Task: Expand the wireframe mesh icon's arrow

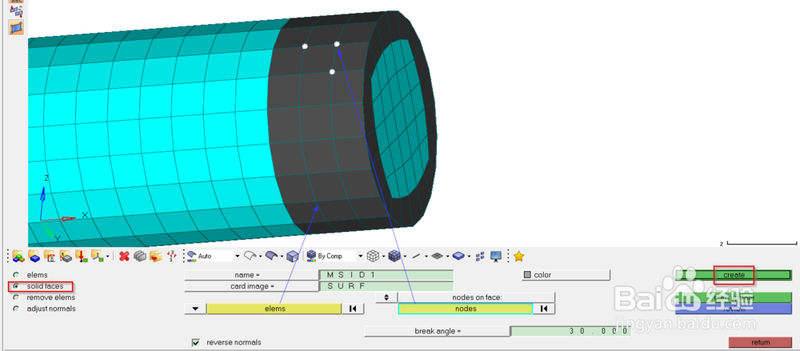Action: click(384, 256)
